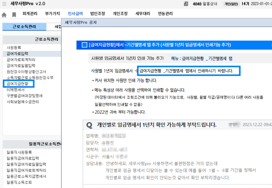Open 사원등록 in the sidebar

14,48
